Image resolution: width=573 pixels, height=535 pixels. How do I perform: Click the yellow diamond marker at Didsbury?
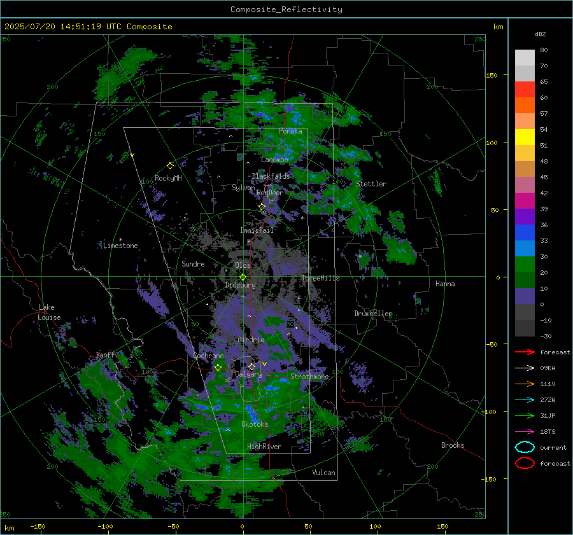243,277
